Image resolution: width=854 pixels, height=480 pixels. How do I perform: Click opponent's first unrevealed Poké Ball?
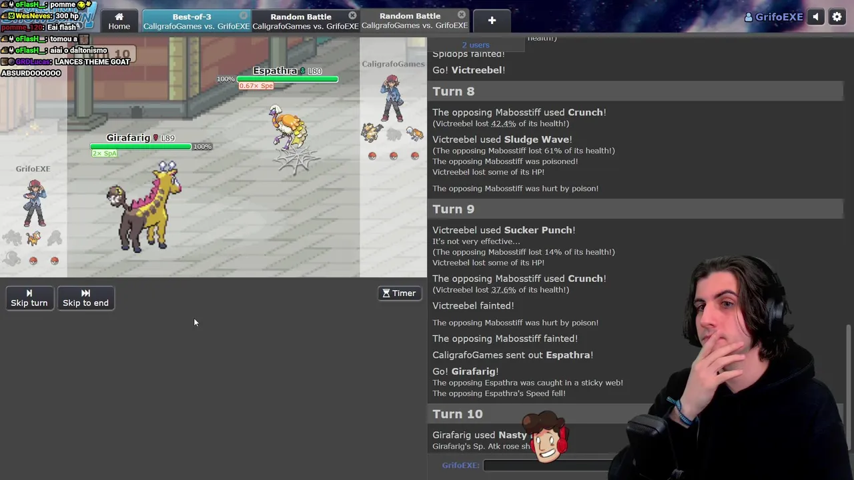[x=372, y=156]
